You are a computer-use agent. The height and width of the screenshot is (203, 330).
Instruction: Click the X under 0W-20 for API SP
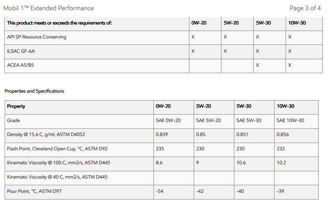[x=193, y=37]
